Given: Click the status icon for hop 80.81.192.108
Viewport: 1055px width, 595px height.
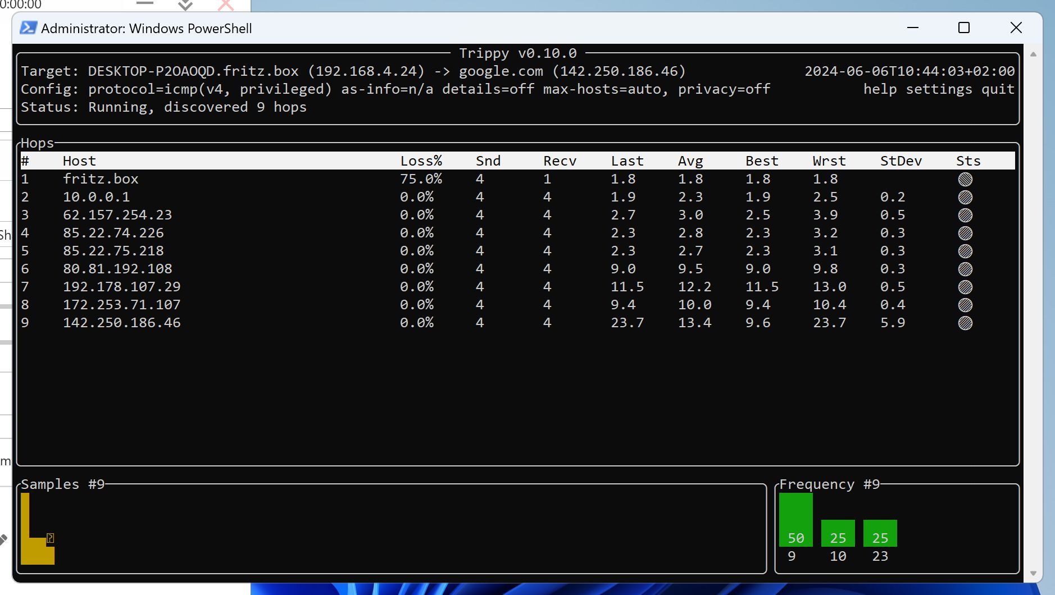Looking at the screenshot, I should pos(965,269).
